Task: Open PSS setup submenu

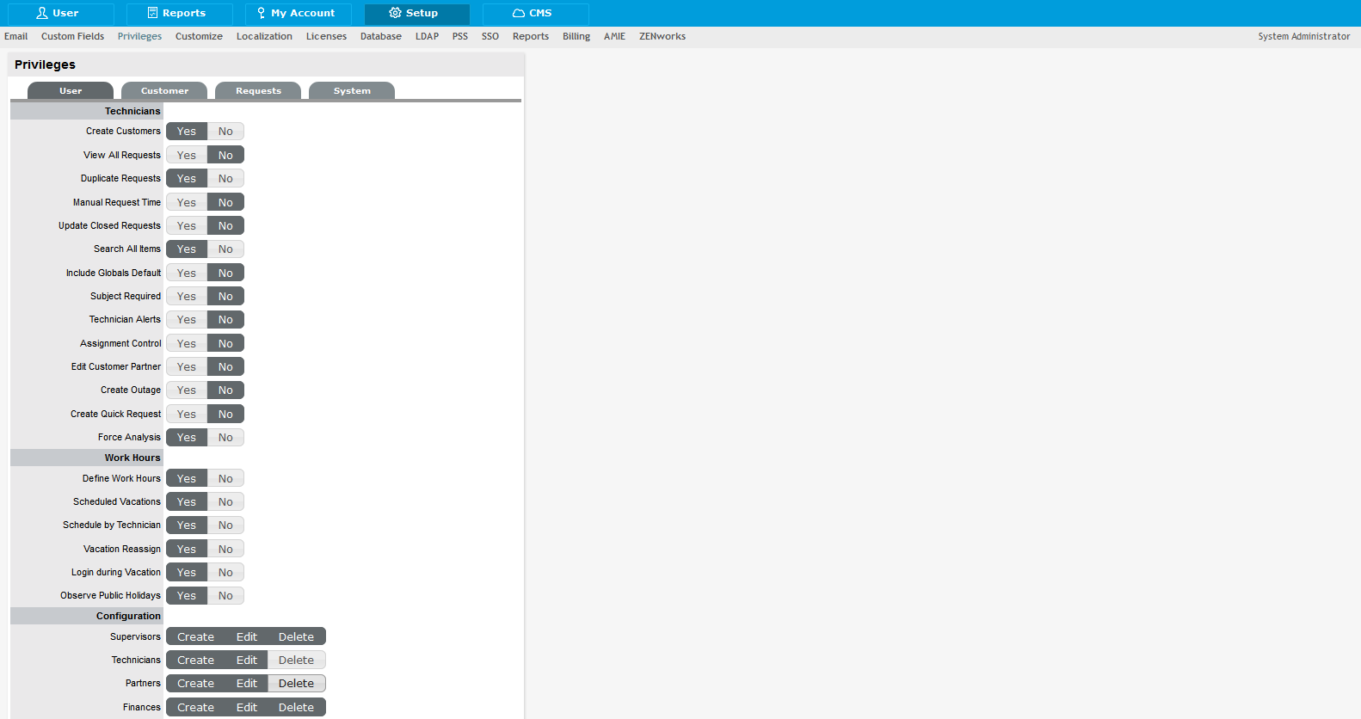Action: [x=460, y=37]
